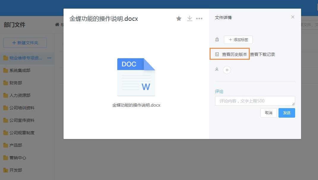318x180 pixels.
Task: Select the 人力资源部 folder
Action: [x=20, y=95]
